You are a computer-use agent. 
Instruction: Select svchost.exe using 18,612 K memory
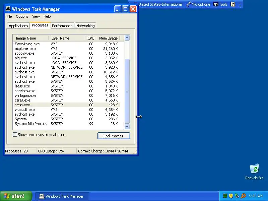[67, 72]
